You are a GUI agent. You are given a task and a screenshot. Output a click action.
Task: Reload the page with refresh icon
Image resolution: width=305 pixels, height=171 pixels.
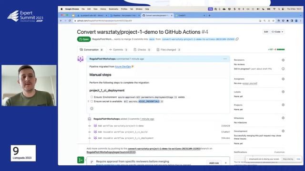[x=70, y=20]
